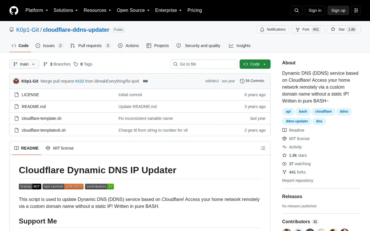Open the K0p1-Git owner link

click(27, 30)
